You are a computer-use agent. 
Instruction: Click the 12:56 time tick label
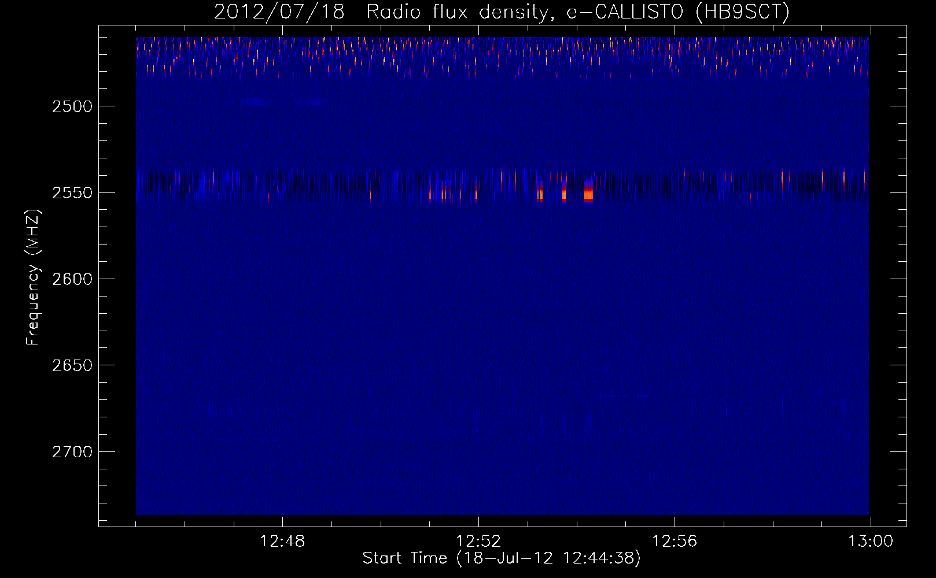(675, 542)
